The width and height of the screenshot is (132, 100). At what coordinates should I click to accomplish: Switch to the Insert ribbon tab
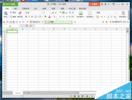coord(16,9)
